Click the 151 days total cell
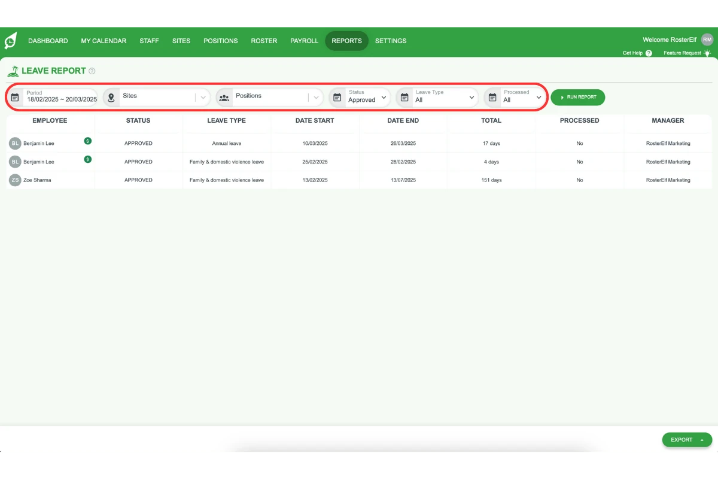The image size is (718, 479). click(491, 180)
